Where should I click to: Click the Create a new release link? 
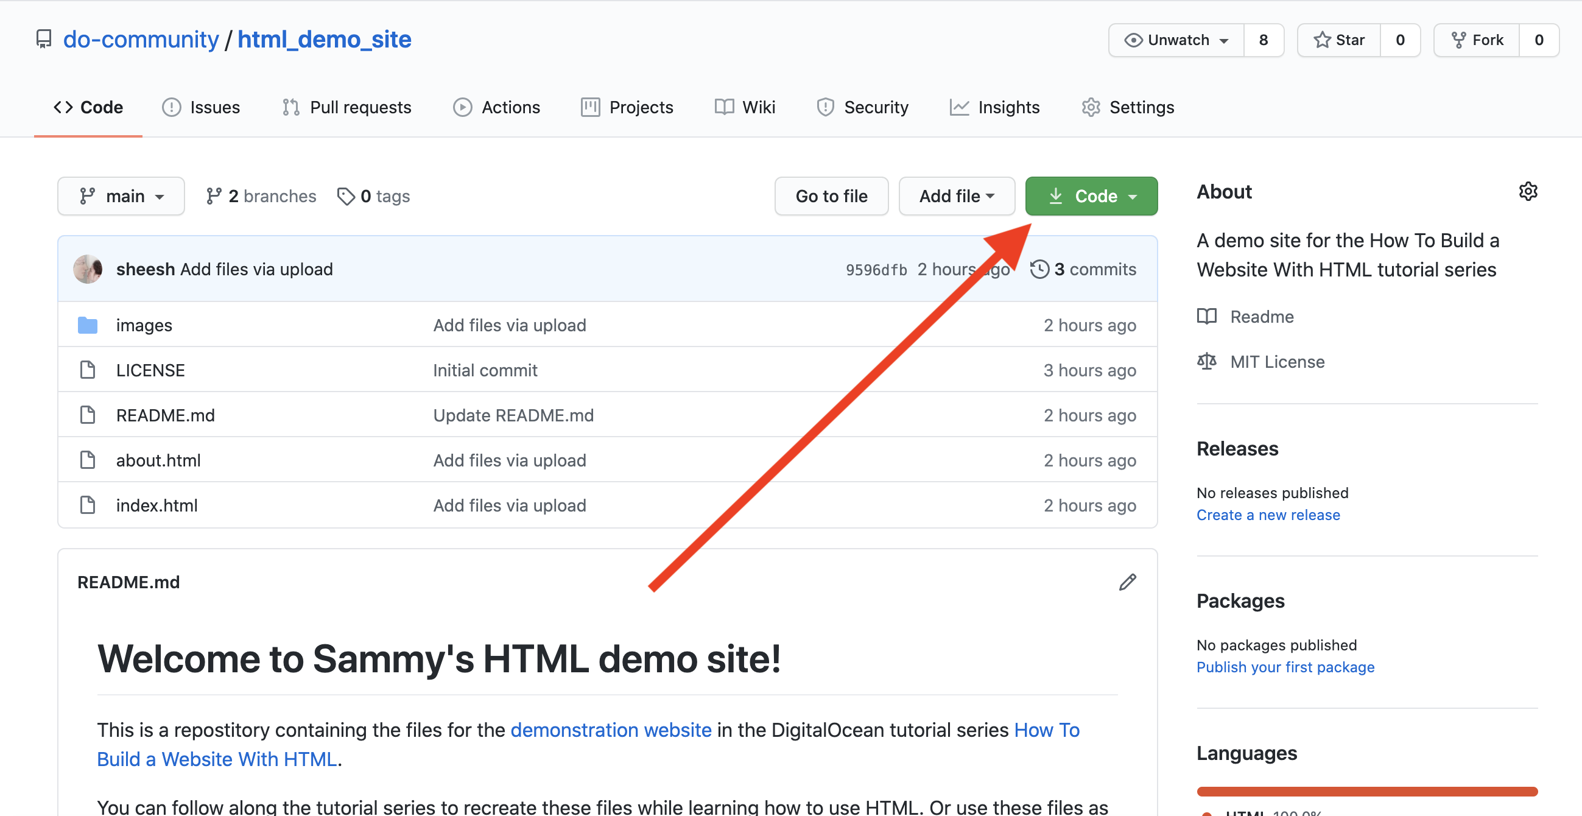tap(1269, 514)
